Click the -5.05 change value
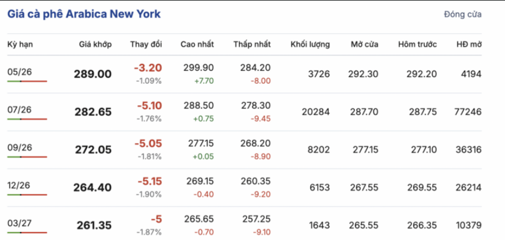Viewport: 505px width, 240px height. click(150, 144)
